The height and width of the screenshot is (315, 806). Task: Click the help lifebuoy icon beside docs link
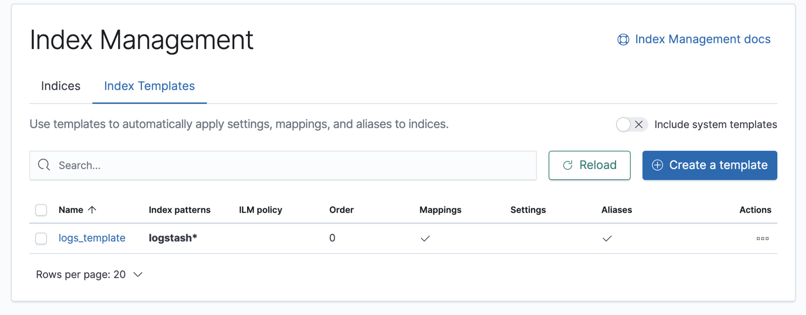pos(623,39)
